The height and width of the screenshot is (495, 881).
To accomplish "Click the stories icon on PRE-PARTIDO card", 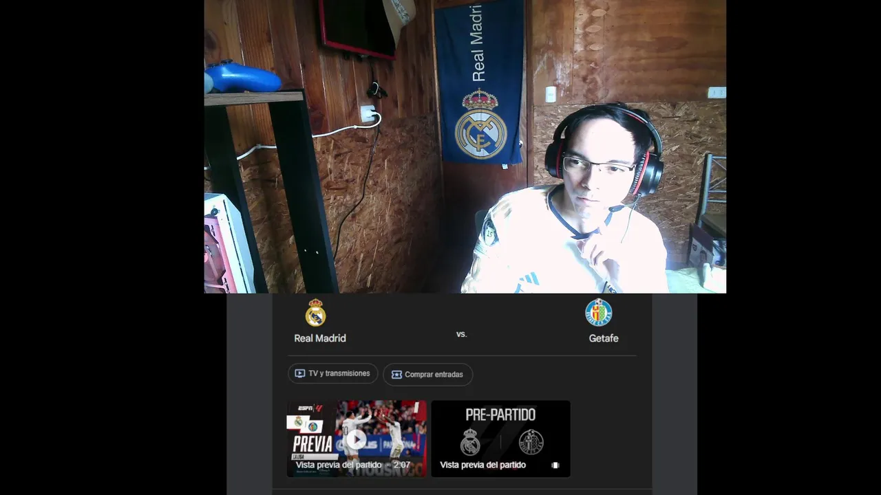I will coord(555,465).
